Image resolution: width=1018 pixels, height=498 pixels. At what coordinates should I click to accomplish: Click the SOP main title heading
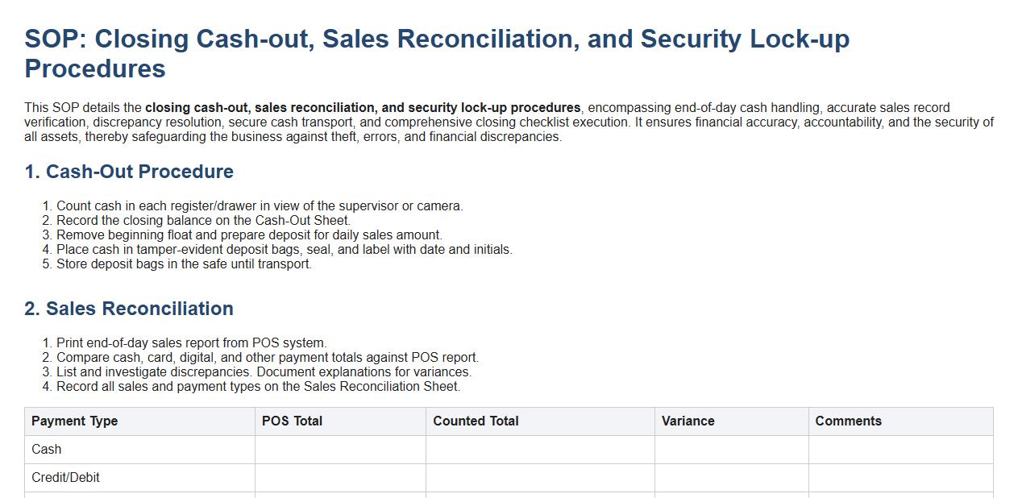click(x=436, y=53)
